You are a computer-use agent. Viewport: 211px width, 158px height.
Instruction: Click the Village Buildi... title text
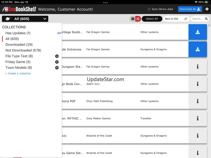[x=72, y=32]
